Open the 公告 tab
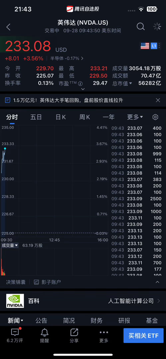 coord(41,320)
